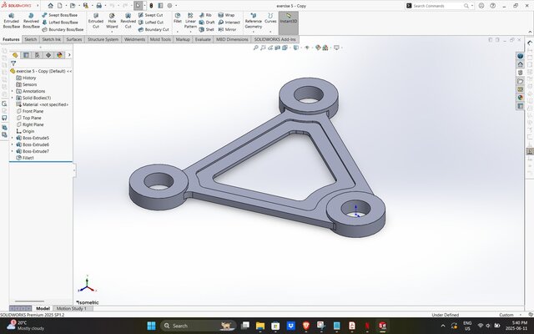This screenshot has height=334, width=534.
Task: Select the Revolved Boss/Base tool
Action: click(31, 19)
